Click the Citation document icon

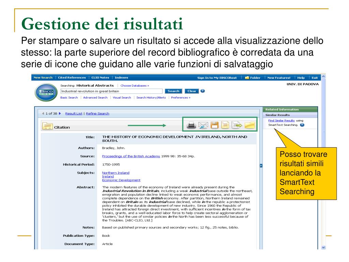(x=47, y=126)
